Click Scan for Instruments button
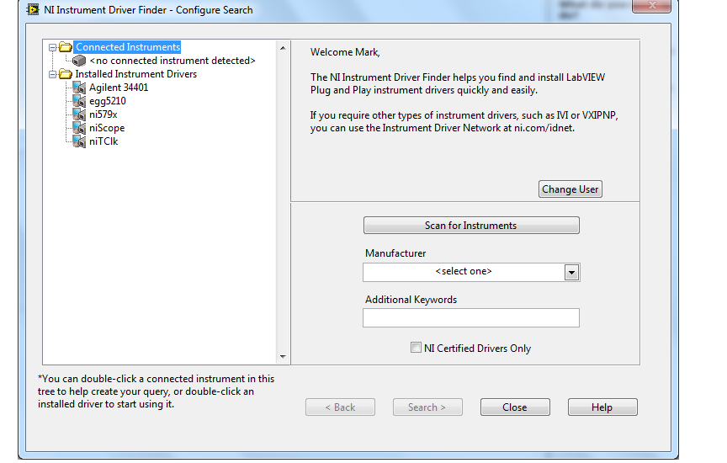 point(471,226)
